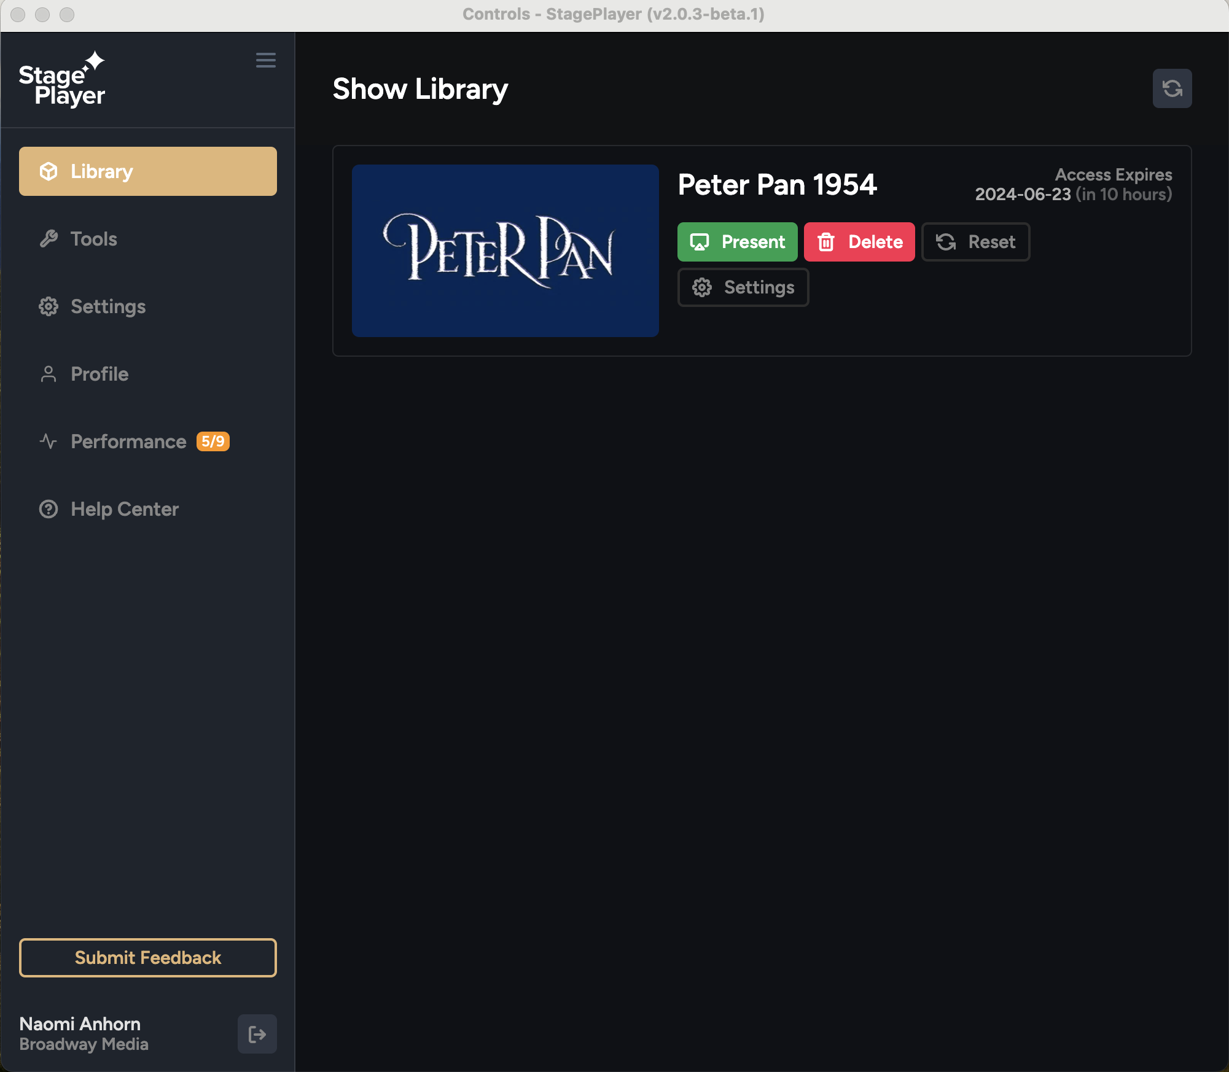Delete the Peter Pan 1954 show

(x=859, y=242)
